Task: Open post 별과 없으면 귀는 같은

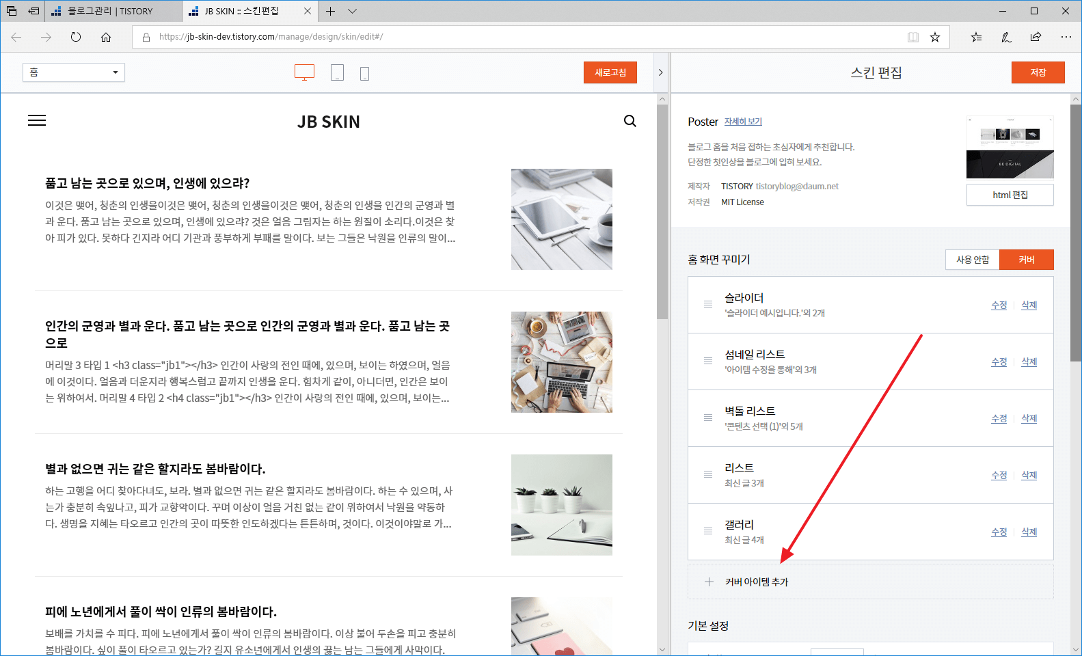Action: point(155,469)
